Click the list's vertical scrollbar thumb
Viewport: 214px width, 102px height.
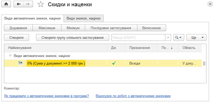(x=204, y=63)
